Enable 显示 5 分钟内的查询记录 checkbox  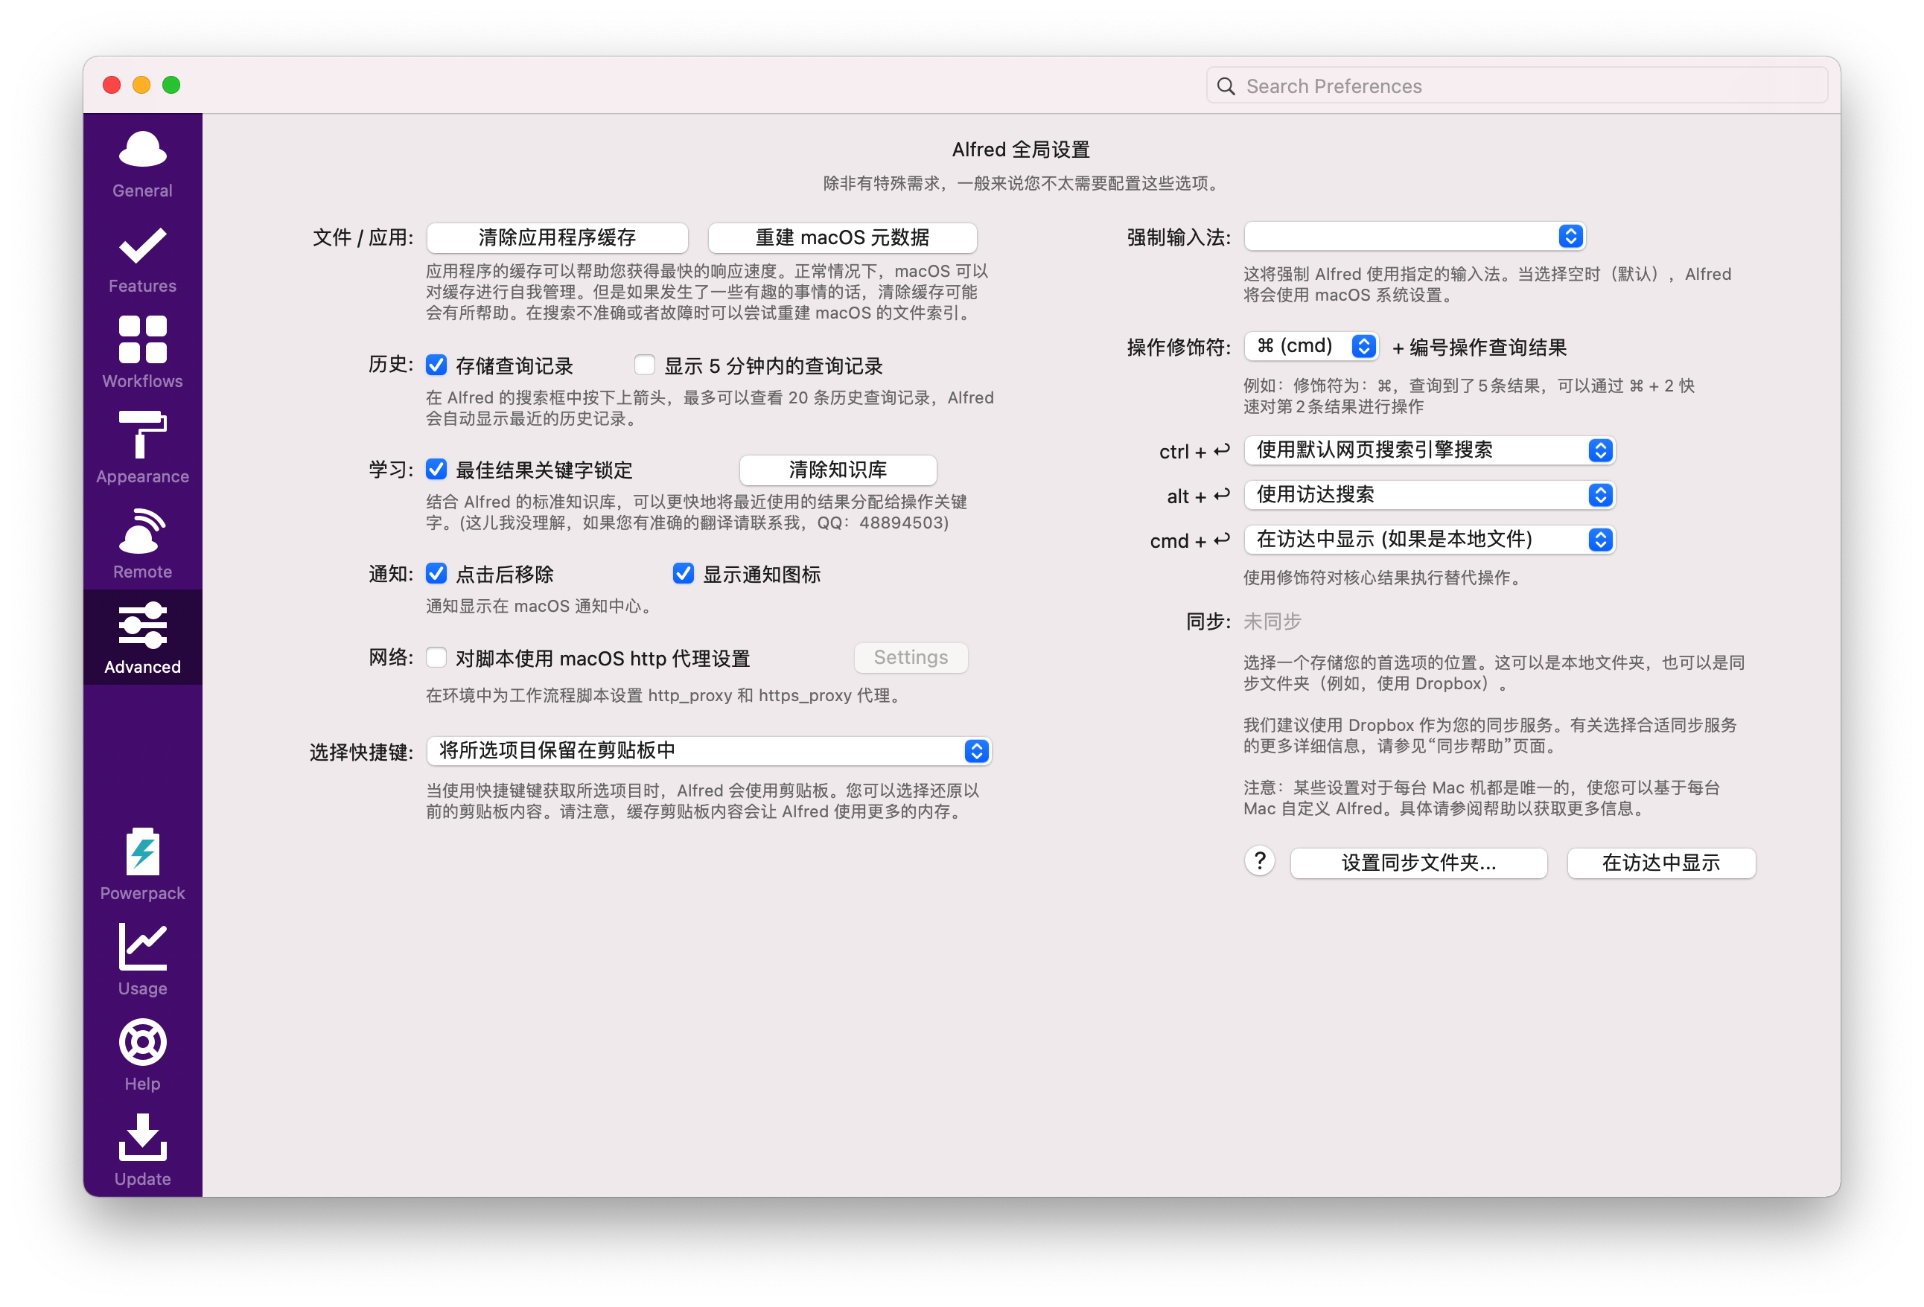click(644, 365)
